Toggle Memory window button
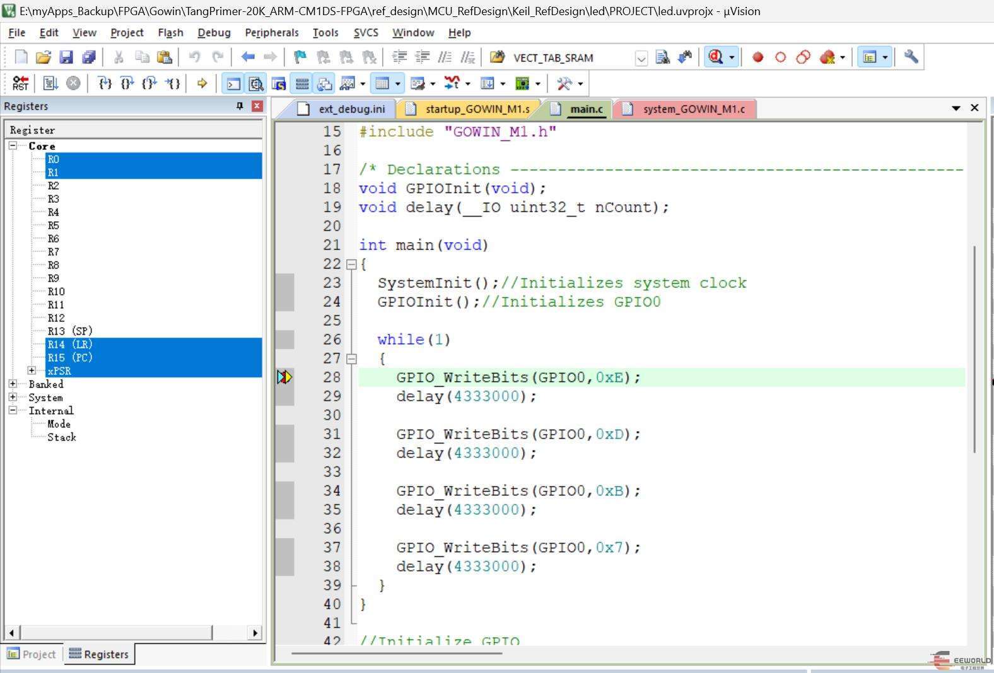 [x=382, y=83]
